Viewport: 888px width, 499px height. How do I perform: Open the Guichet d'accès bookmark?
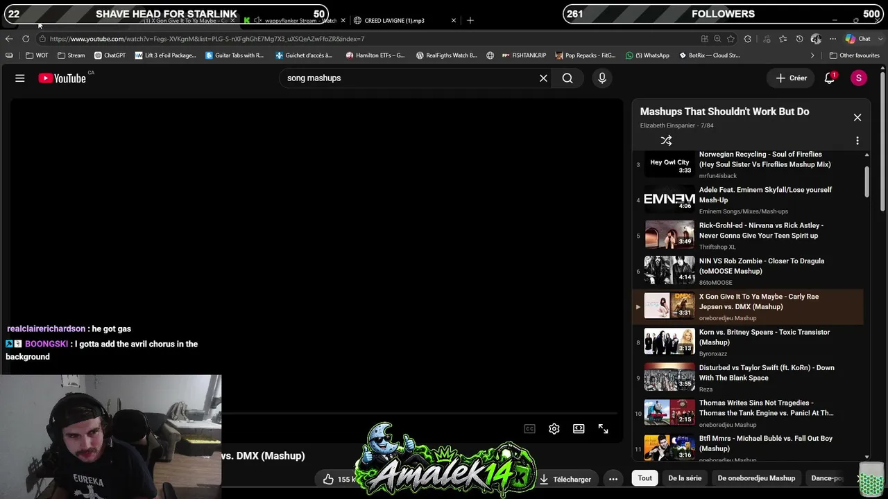click(305, 55)
